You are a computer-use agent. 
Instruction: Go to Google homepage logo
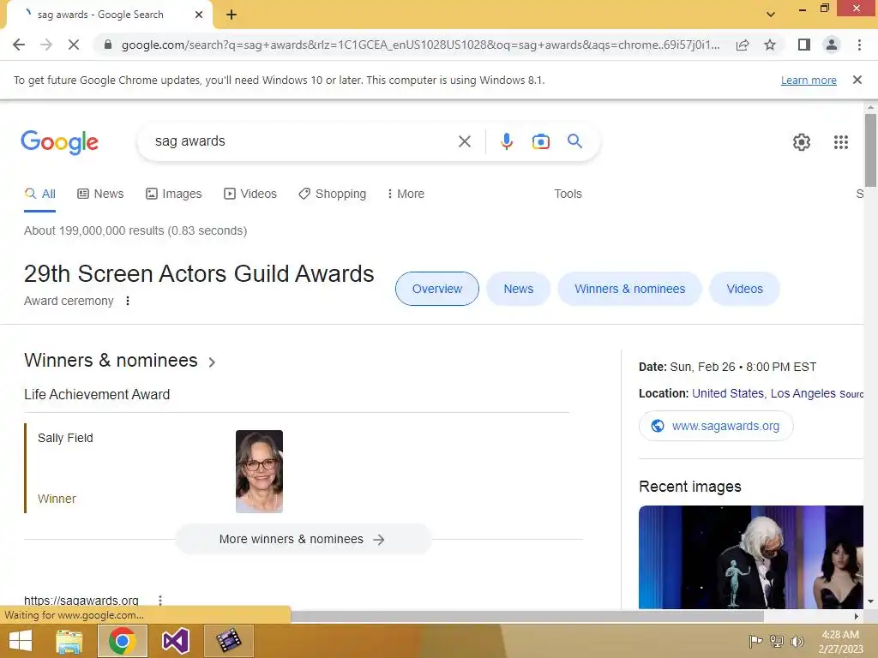click(x=59, y=142)
